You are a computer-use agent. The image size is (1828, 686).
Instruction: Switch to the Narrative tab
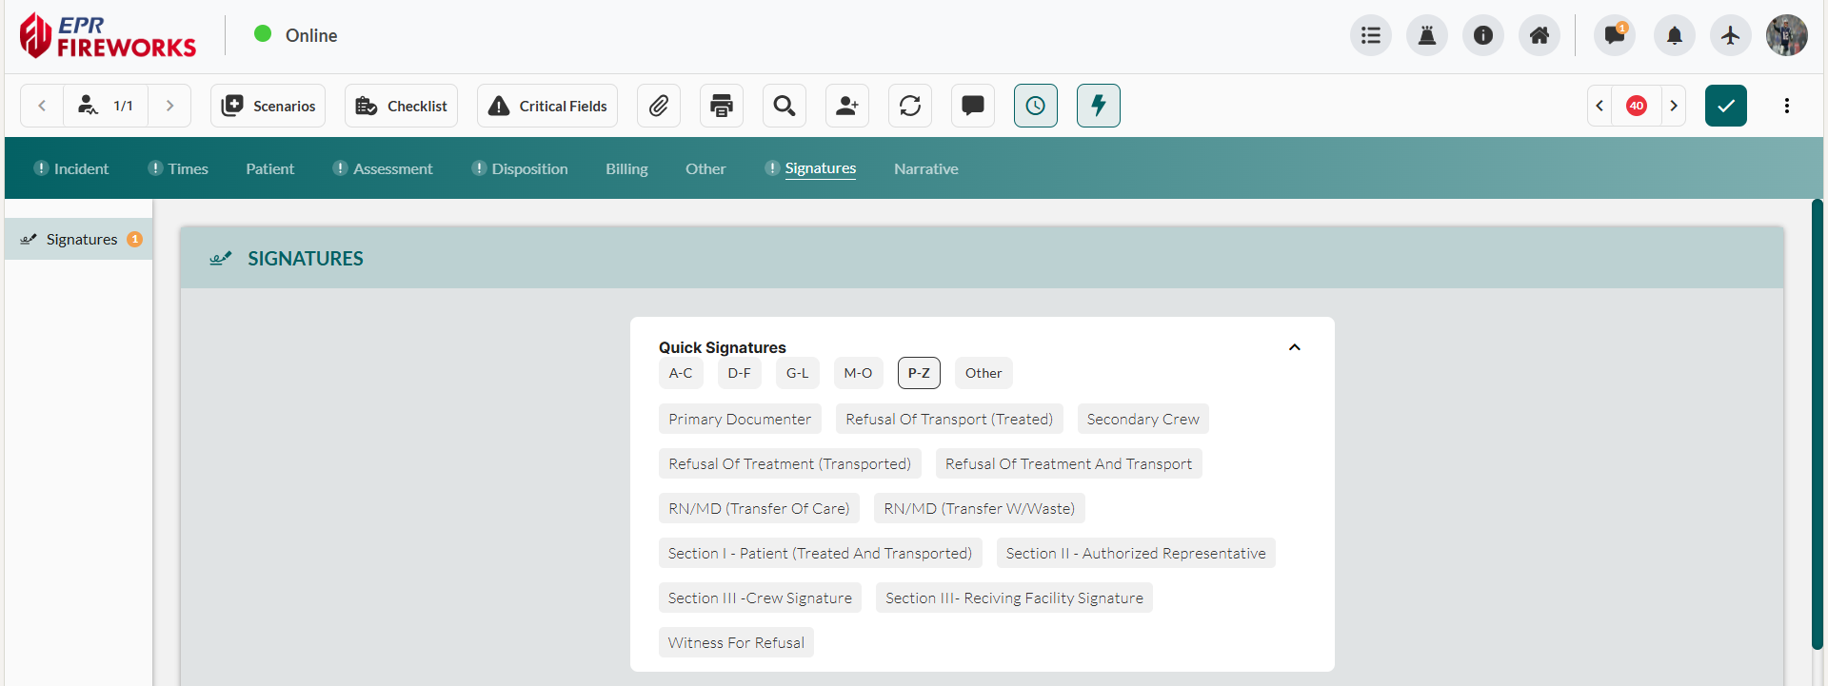[x=925, y=168]
